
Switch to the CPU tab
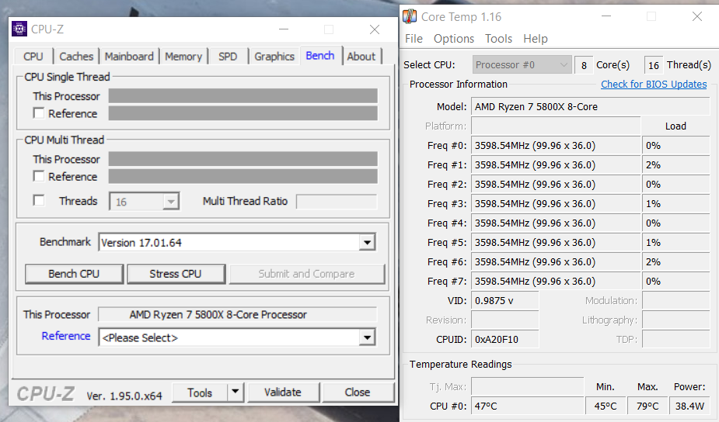point(33,57)
